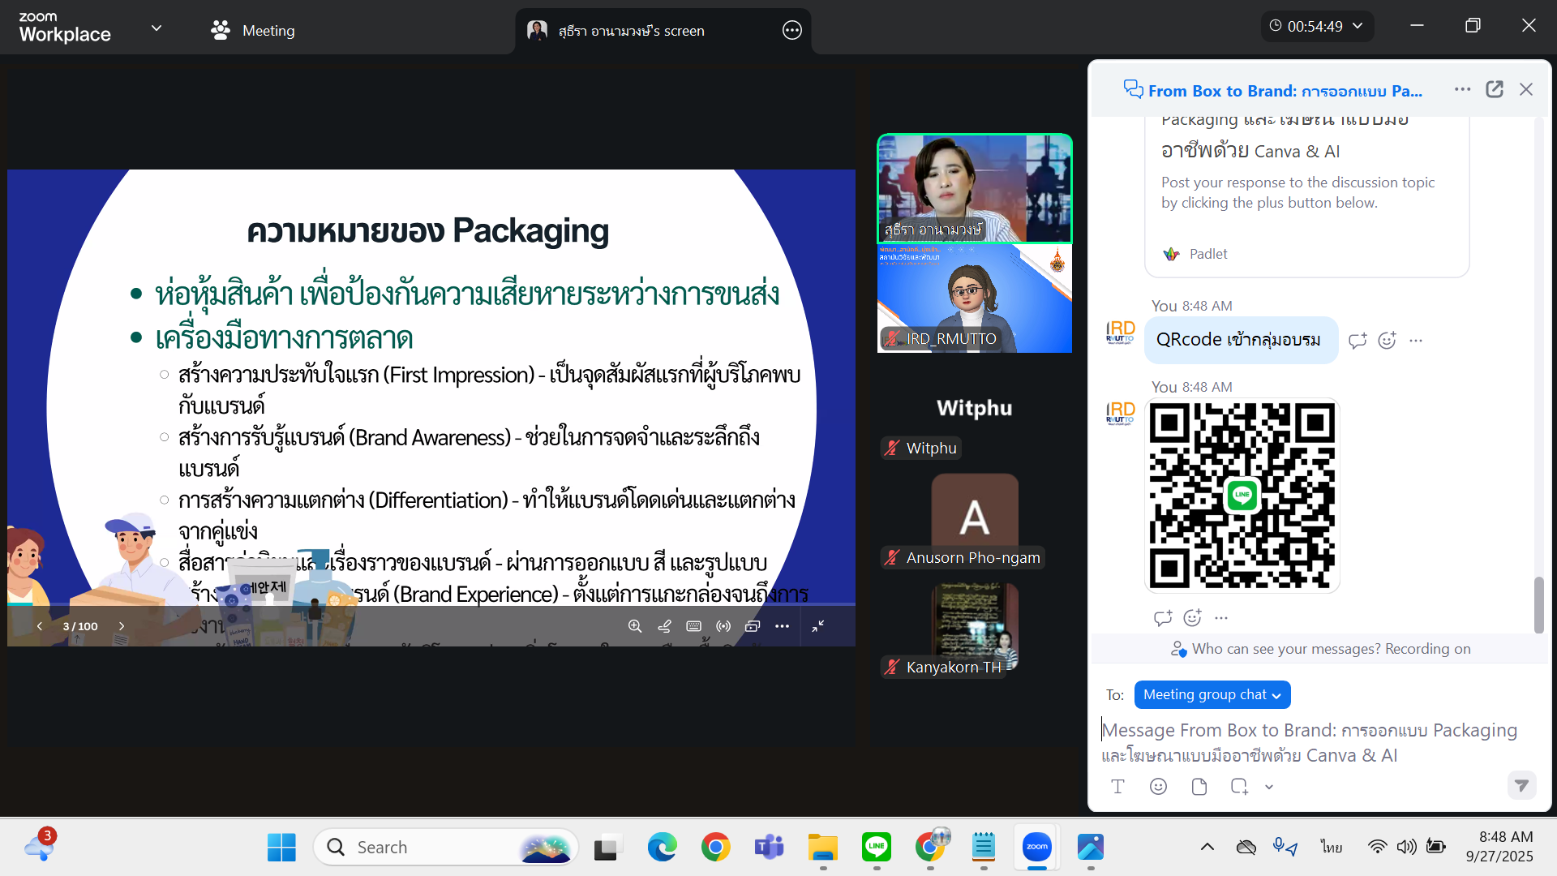
Task: Exit slide fullscreen with the collapse arrows
Action: (818, 626)
